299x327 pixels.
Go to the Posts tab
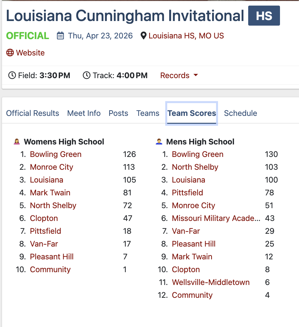coord(118,113)
